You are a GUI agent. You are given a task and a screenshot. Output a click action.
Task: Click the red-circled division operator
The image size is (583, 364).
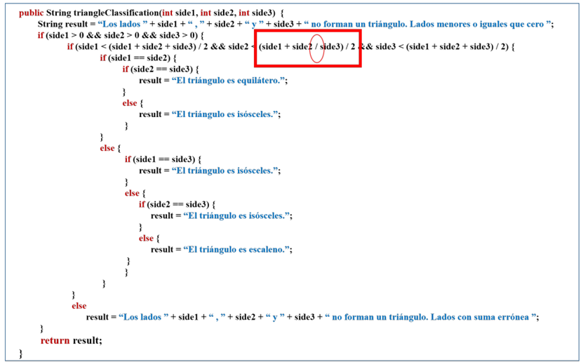(316, 47)
